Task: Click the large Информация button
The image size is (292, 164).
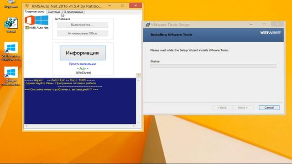Action: (83, 53)
